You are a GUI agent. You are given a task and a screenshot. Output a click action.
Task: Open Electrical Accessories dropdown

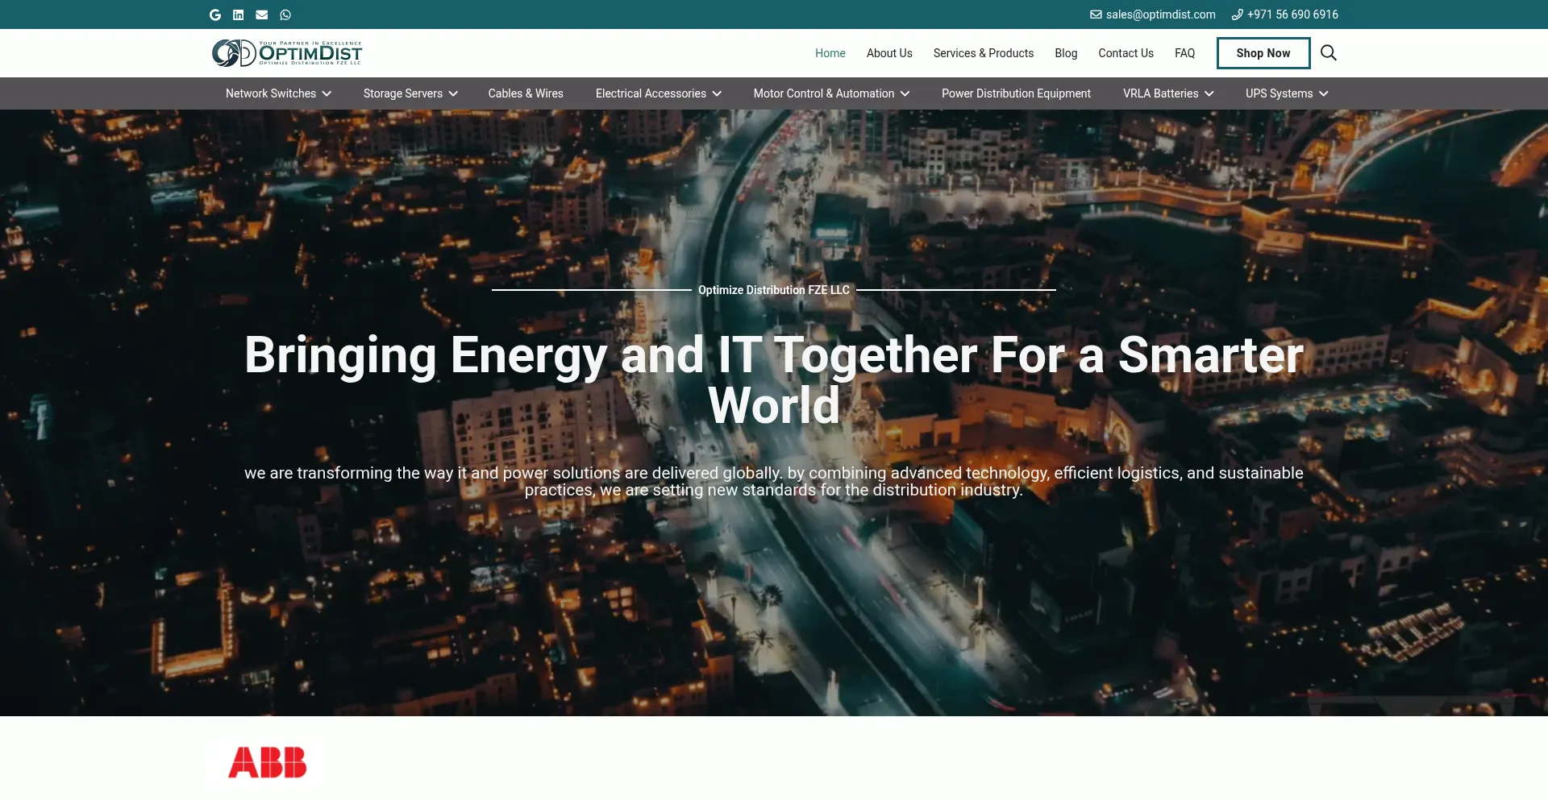[658, 93]
